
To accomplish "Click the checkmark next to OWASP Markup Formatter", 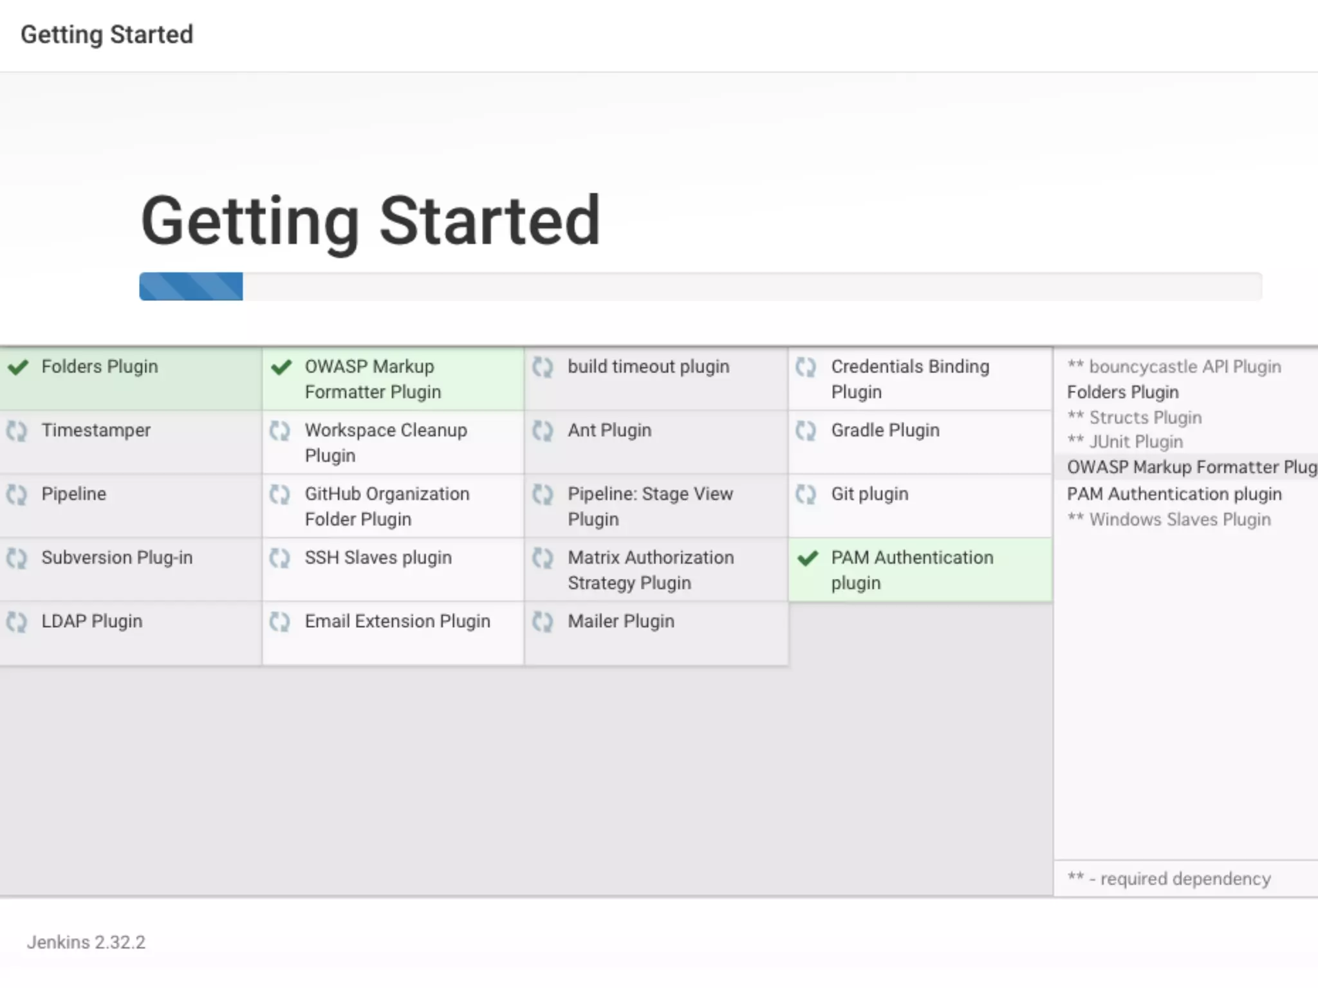I will click(x=281, y=367).
